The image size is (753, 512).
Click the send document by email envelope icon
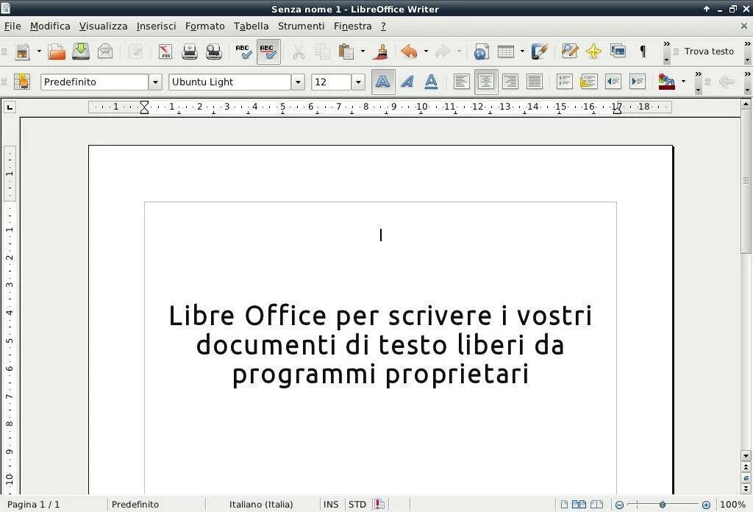(104, 51)
